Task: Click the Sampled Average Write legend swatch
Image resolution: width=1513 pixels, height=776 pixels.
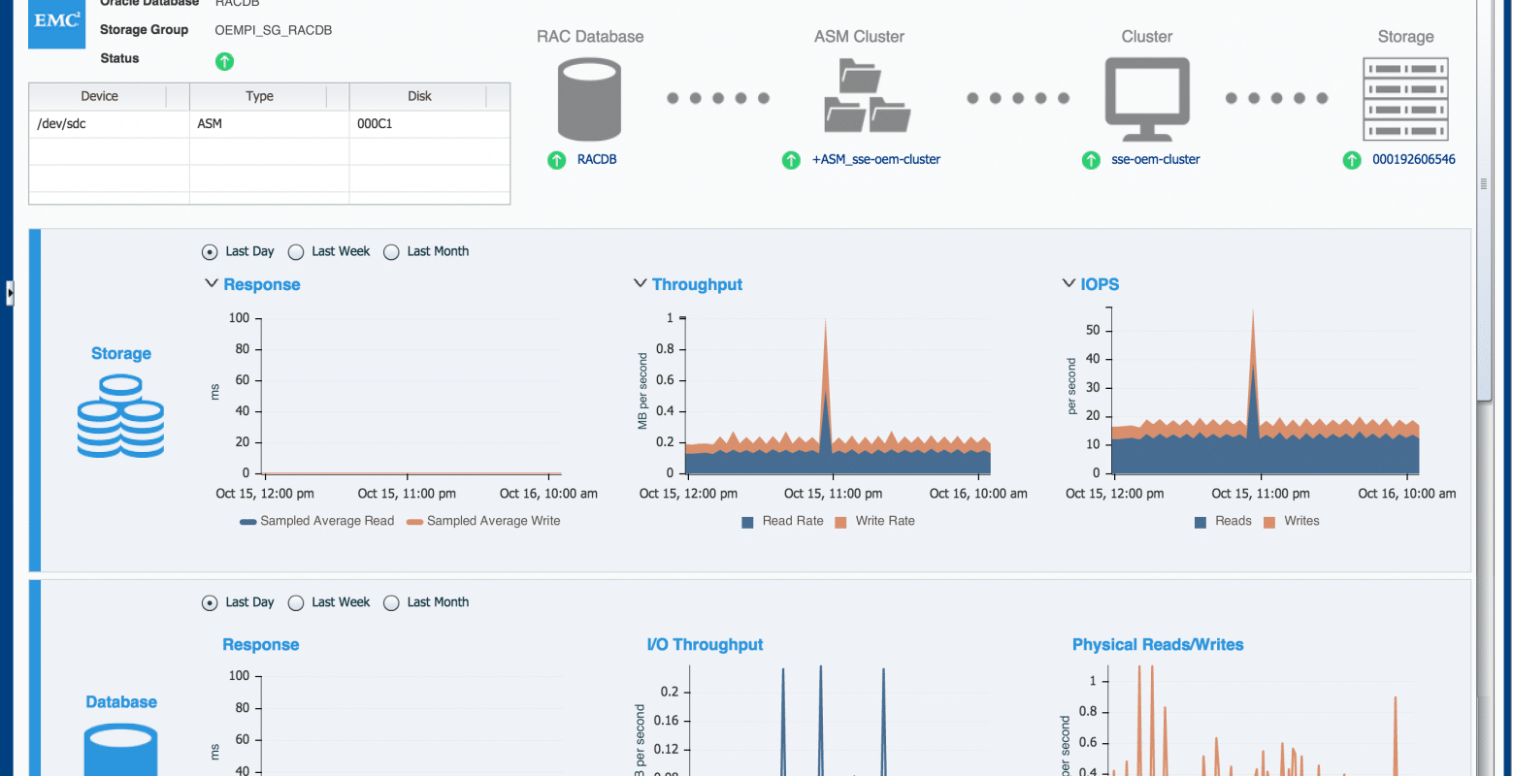Action: [414, 522]
